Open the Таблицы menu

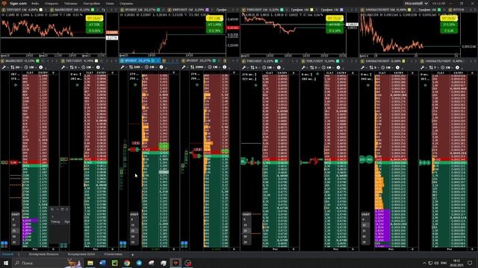[x=71, y=3]
